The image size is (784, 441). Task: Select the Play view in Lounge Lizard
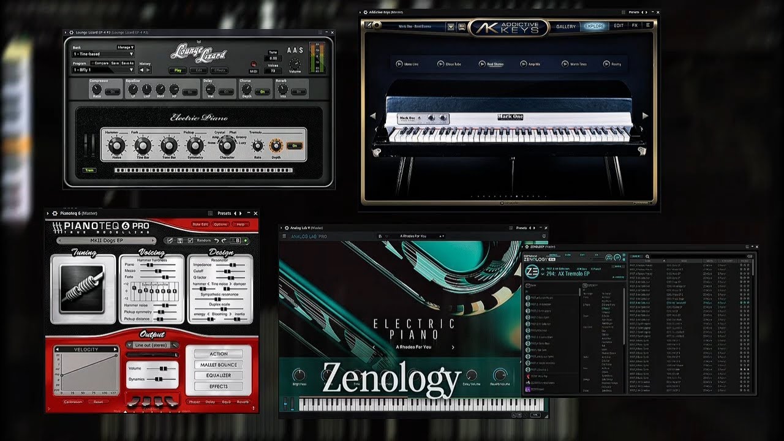click(178, 70)
